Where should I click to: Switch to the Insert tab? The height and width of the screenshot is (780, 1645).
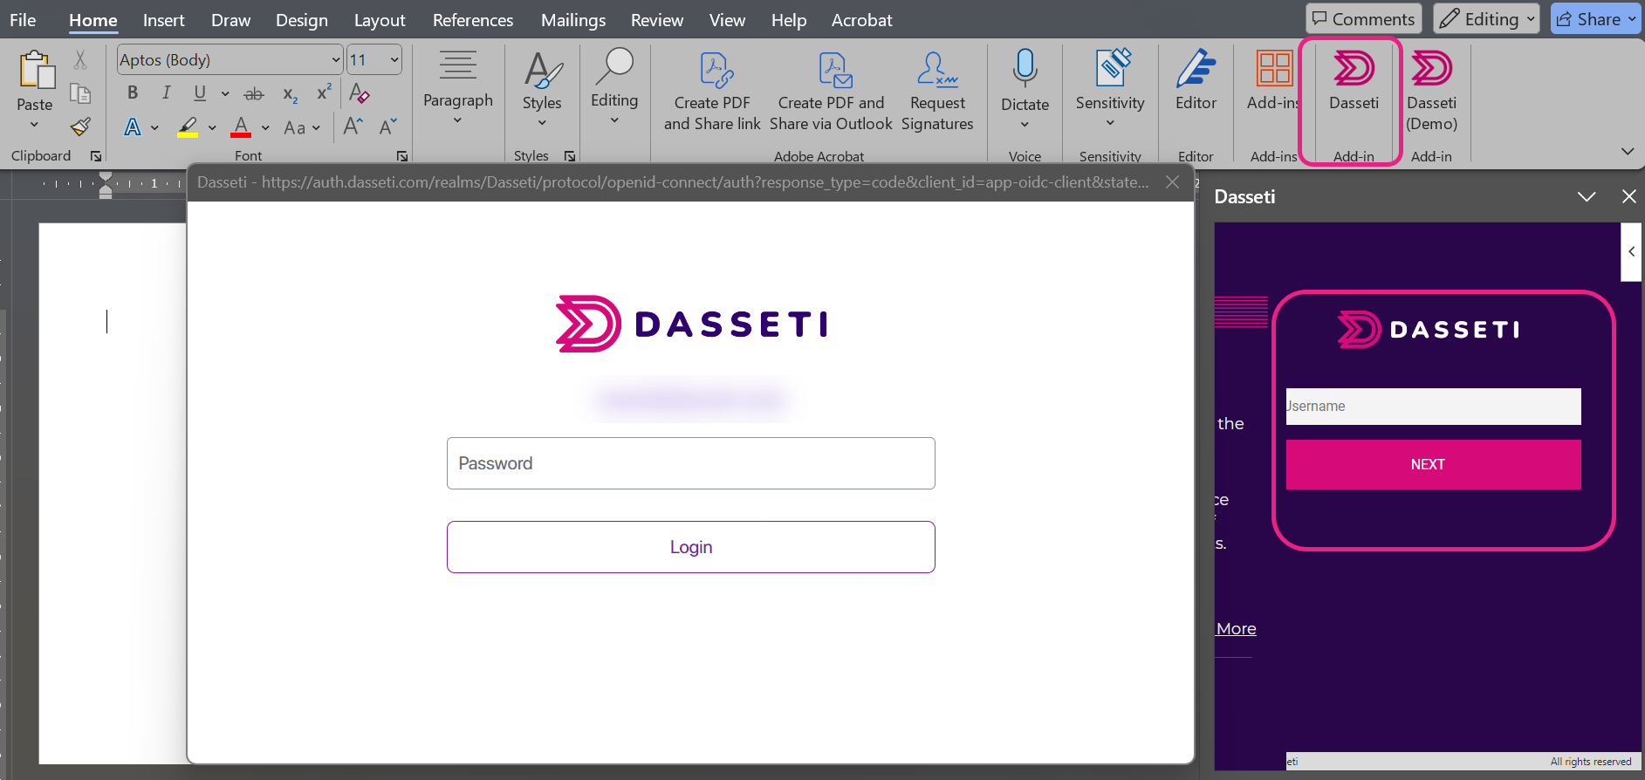tap(164, 20)
